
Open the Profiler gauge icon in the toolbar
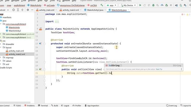tap(162, 5)
